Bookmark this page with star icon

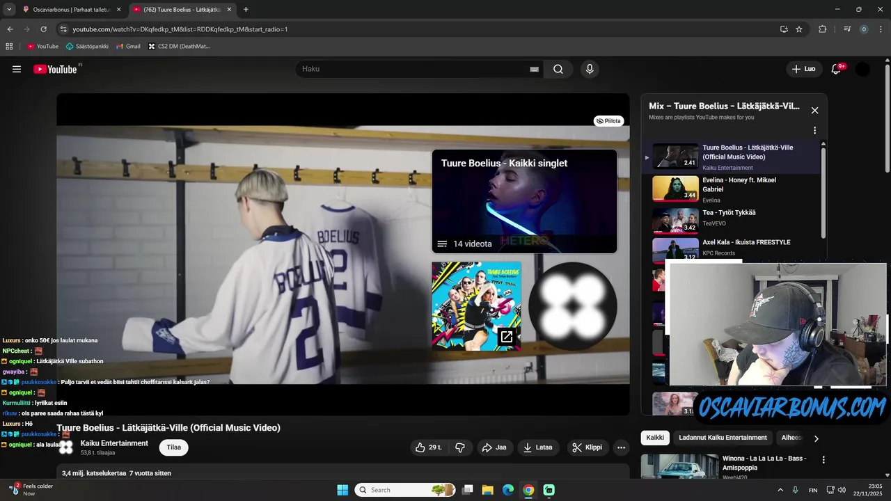tap(799, 29)
